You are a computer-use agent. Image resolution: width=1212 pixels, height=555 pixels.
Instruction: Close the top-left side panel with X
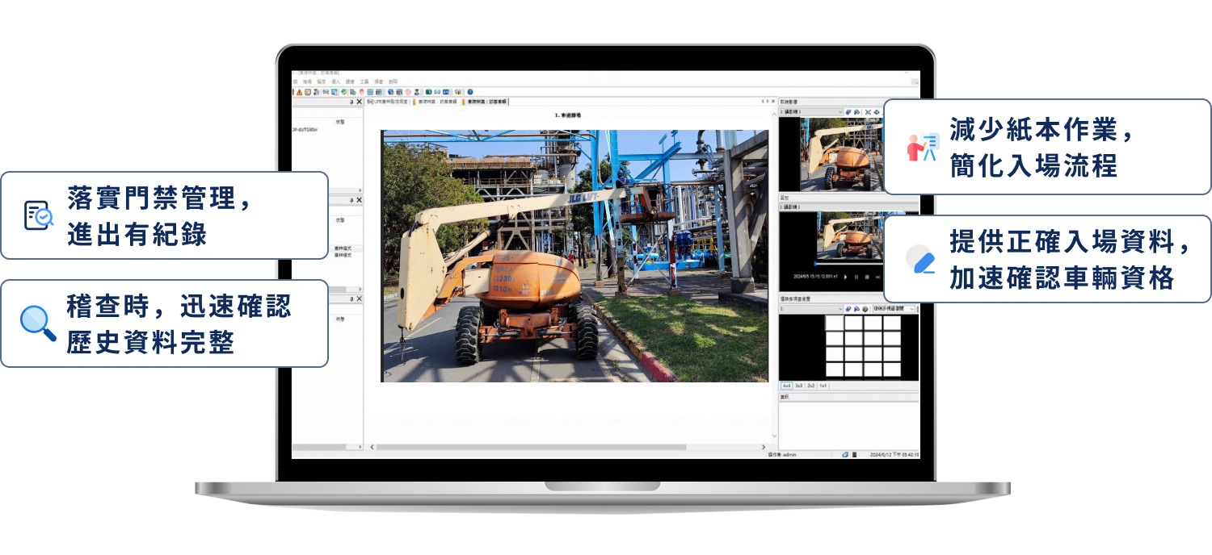click(x=359, y=102)
